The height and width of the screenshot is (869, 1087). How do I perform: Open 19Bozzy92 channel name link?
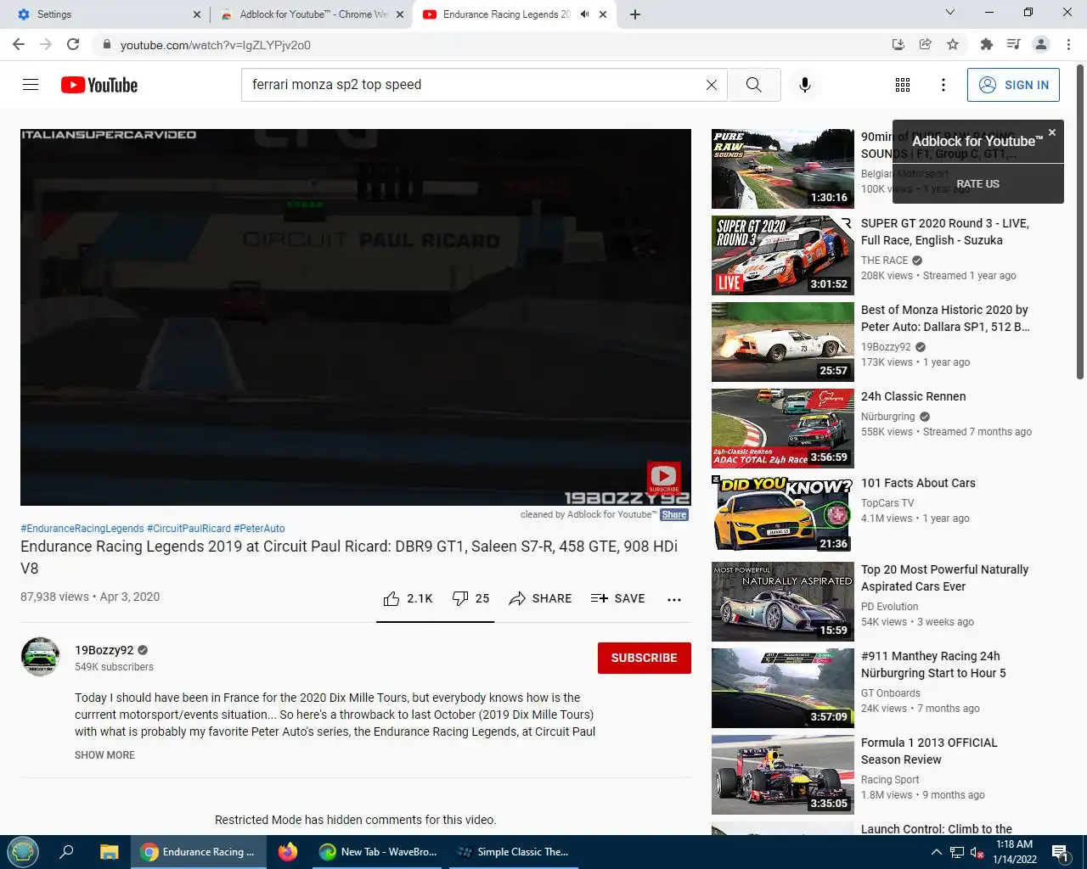(104, 650)
